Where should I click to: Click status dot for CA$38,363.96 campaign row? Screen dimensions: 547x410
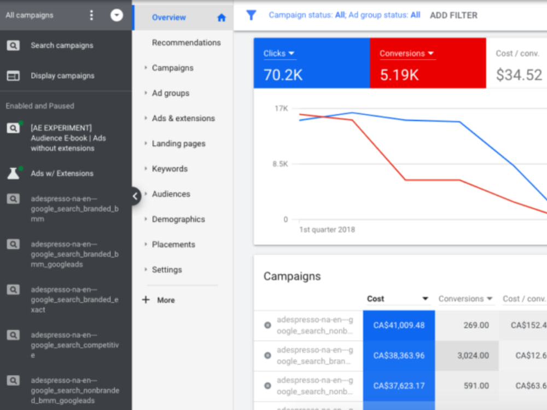tap(267, 356)
